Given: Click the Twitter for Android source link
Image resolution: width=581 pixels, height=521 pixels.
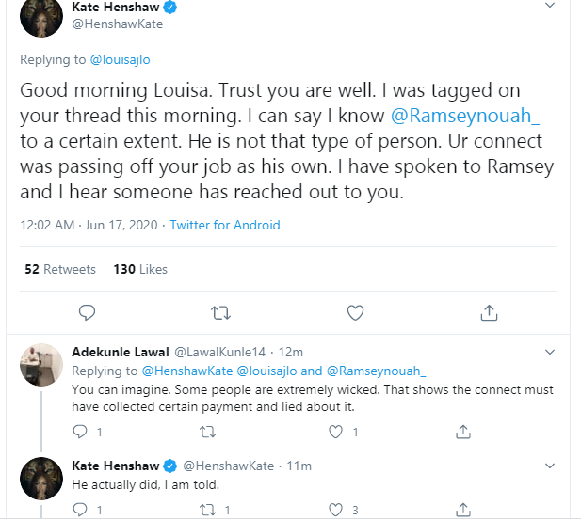Looking at the screenshot, I should coord(225,226).
